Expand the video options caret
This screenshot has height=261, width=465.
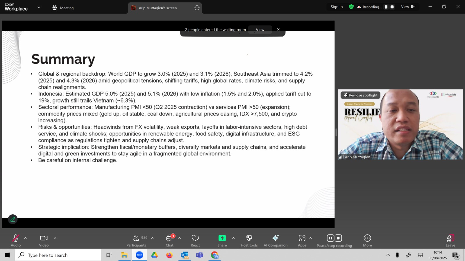click(55, 238)
